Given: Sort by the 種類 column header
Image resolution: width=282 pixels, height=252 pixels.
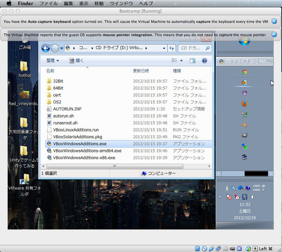Looking at the screenshot, I should (177, 71).
